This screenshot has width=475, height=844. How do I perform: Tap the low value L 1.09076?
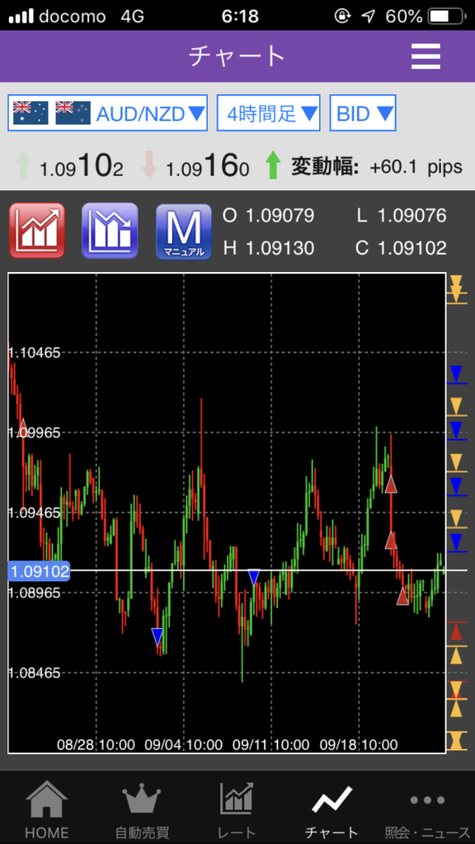point(402,216)
